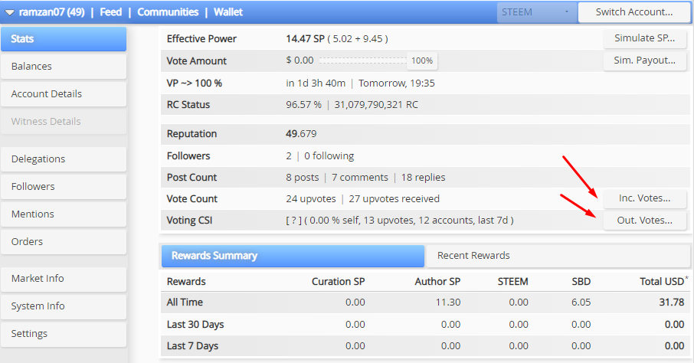Click the Effective Power value 14.47 SP

coord(305,39)
